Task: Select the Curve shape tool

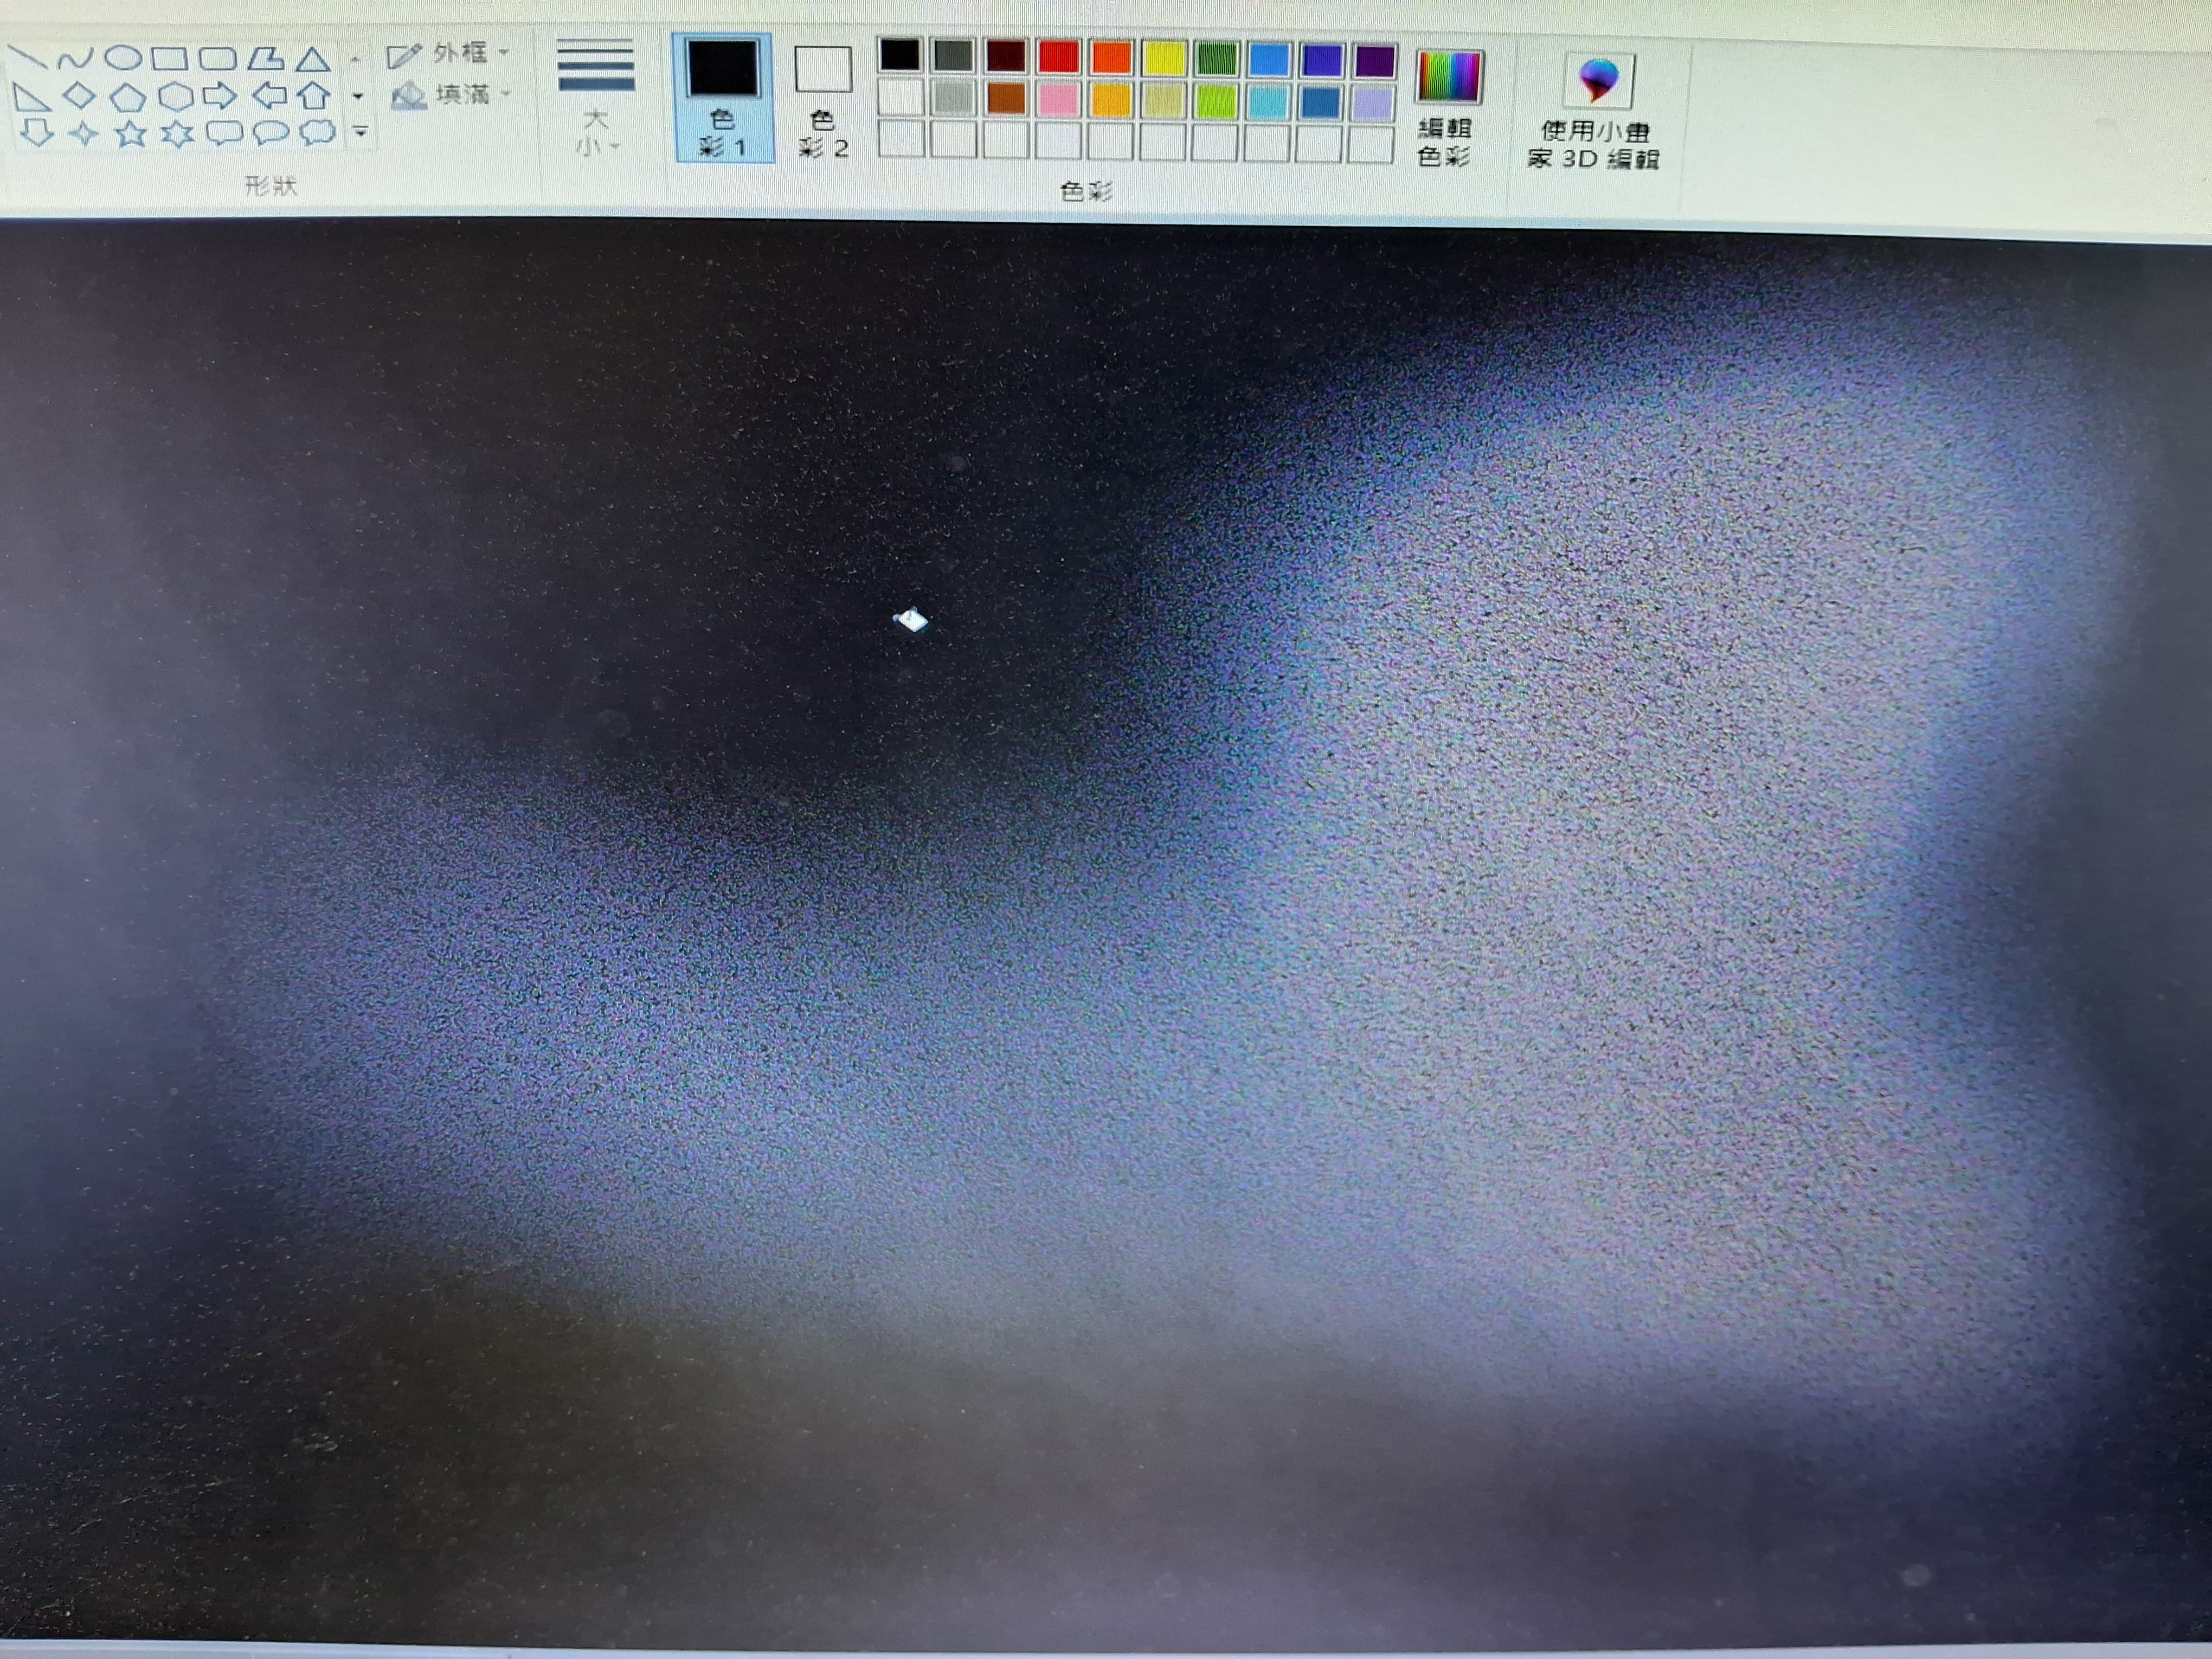Action: click(76, 58)
